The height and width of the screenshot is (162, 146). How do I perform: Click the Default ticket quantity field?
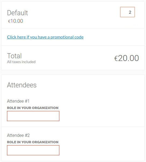point(127,12)
